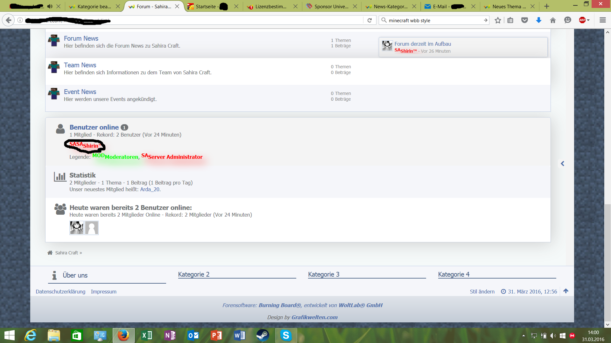
Task: Click the page reload icon
Action: [x=369, y=20]
